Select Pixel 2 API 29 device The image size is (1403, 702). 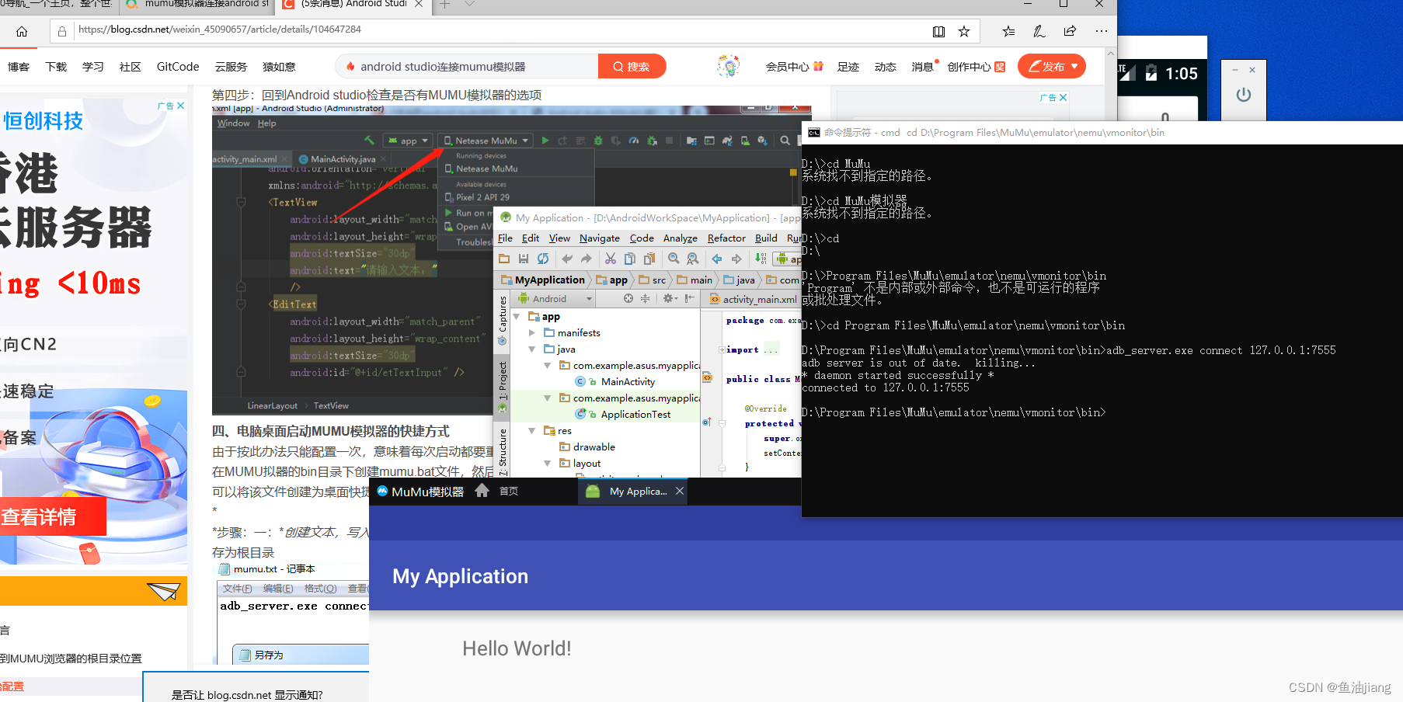[x=482, y=197]
